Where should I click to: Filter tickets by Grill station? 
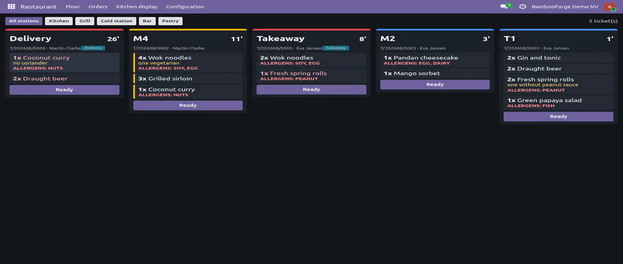[x=85, y=21]
